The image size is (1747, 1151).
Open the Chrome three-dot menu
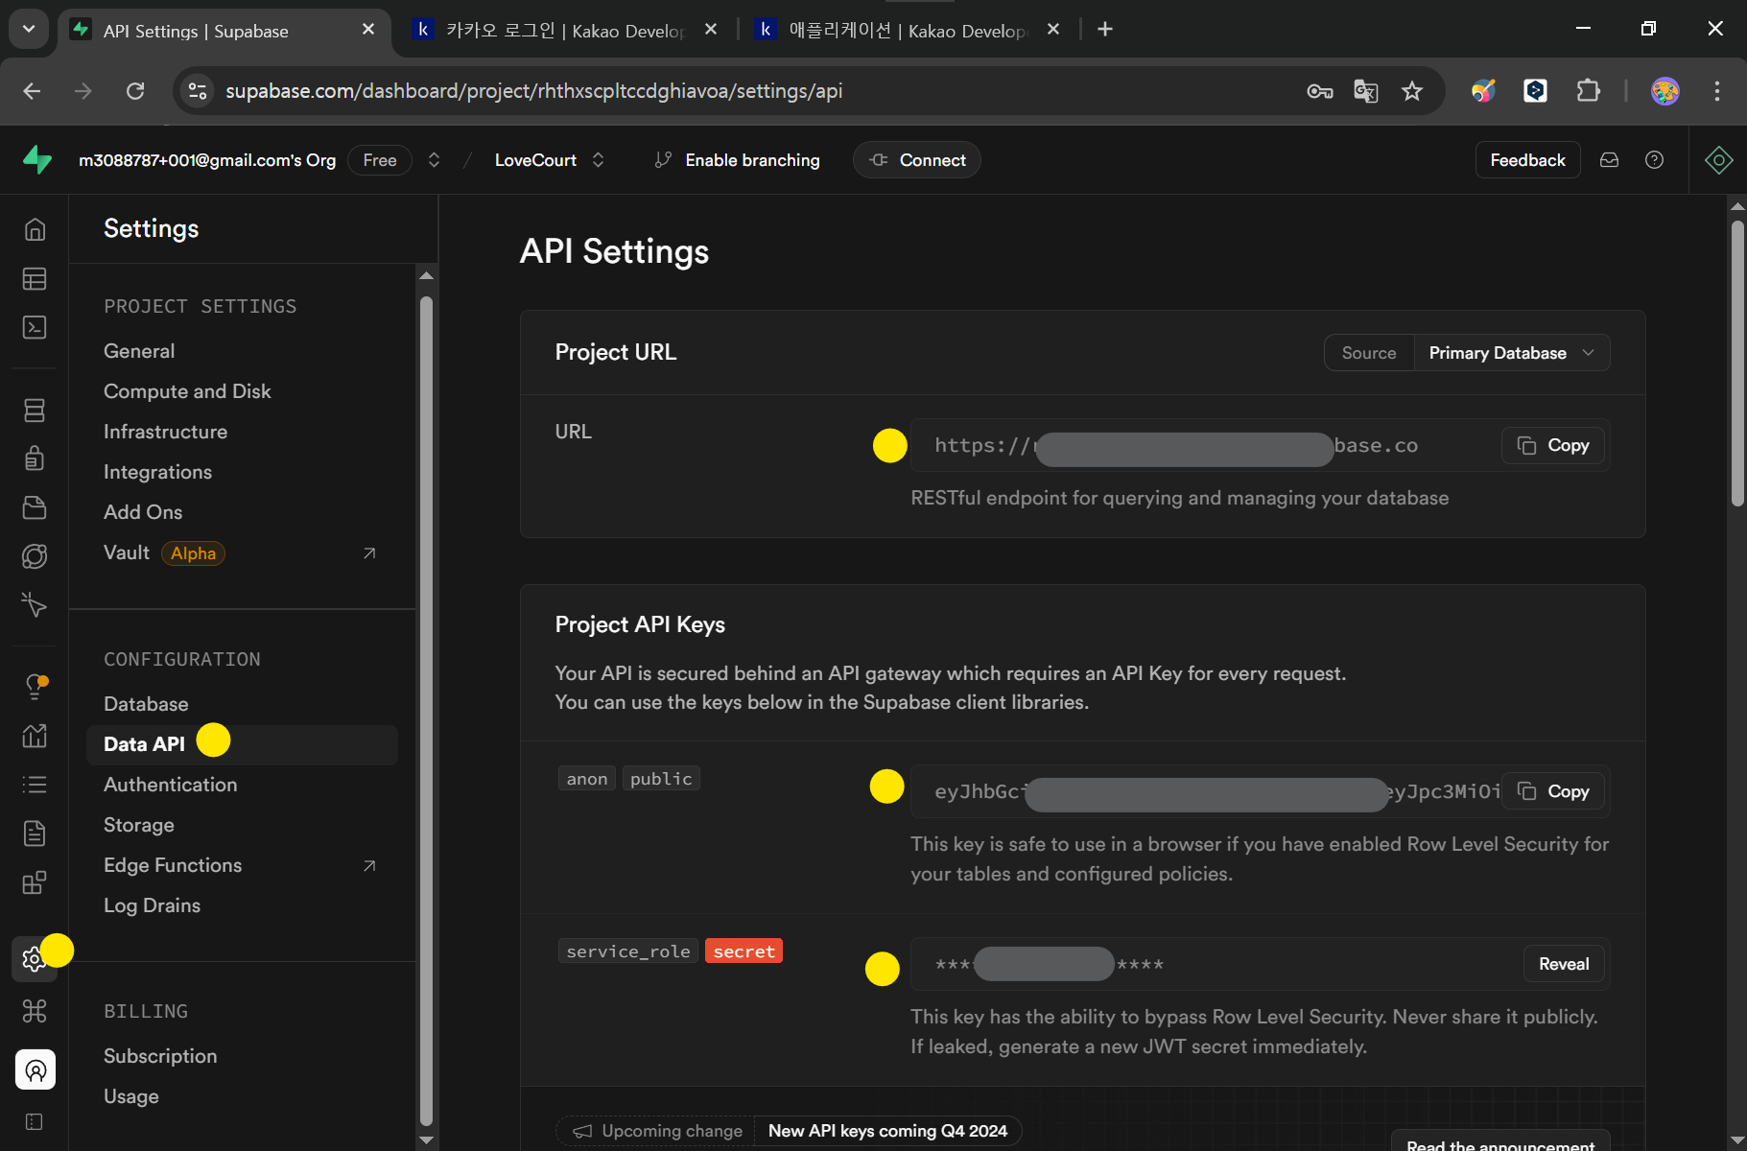[1717, 91]
